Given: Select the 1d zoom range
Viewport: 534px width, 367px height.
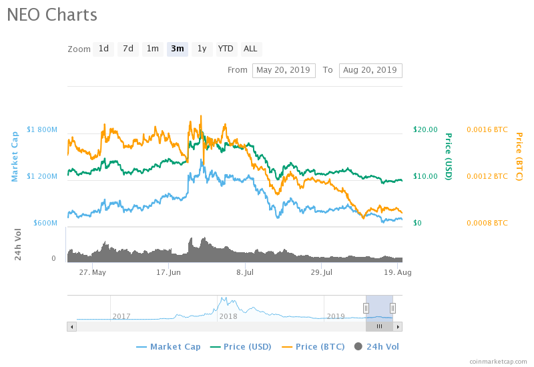Looking at the screenshot, I should tap(103, 49).
